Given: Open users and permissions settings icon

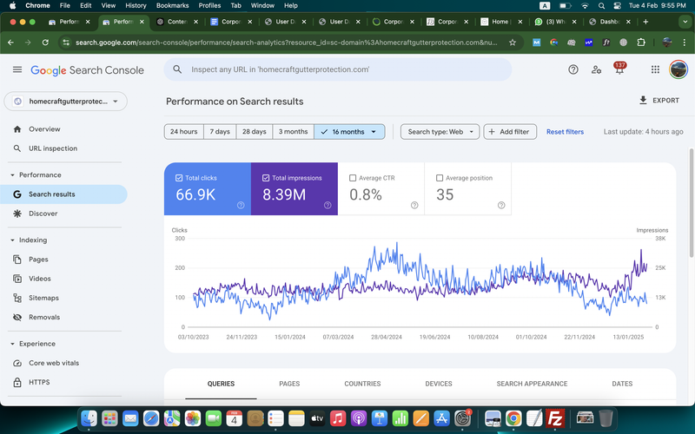Looking at the screenshot, I should pos(596,69).
